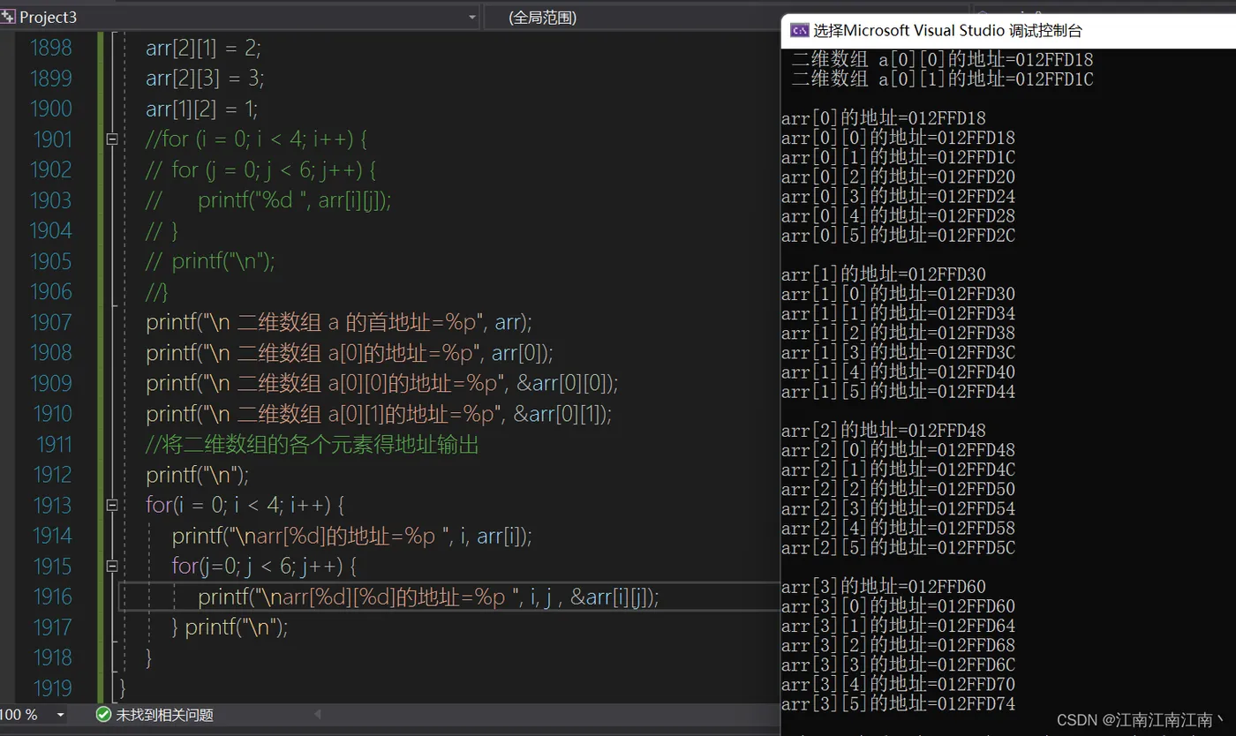Click the code line for(i = 0; i < 4; i++) {

(245, 506)
